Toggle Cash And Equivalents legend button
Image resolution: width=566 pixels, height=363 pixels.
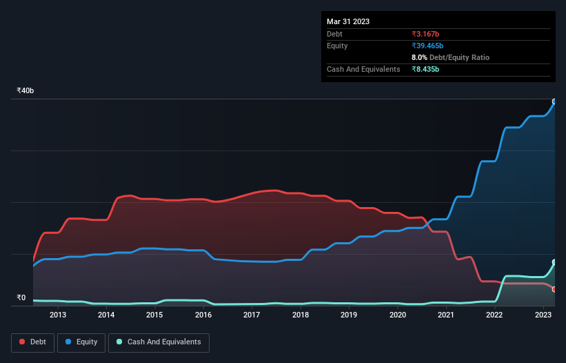click(159, 342)
